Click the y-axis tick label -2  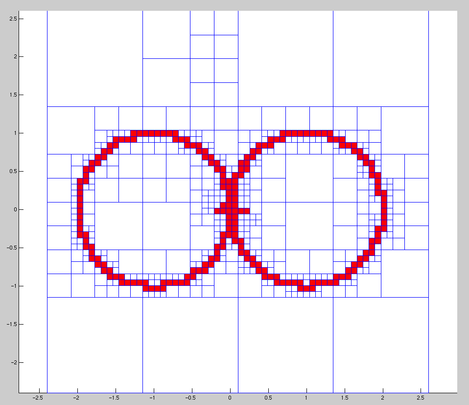point(12,363)
